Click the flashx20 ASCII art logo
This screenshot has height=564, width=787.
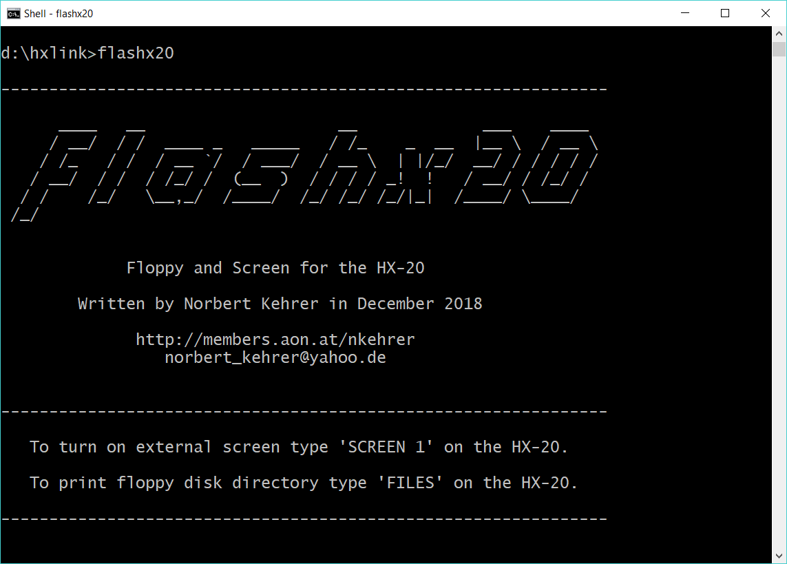pos(304,174)
